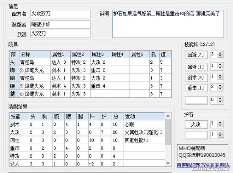The image size is (233, 173).
Task: Click the 值 column header
Action: [x=165, y=54]
